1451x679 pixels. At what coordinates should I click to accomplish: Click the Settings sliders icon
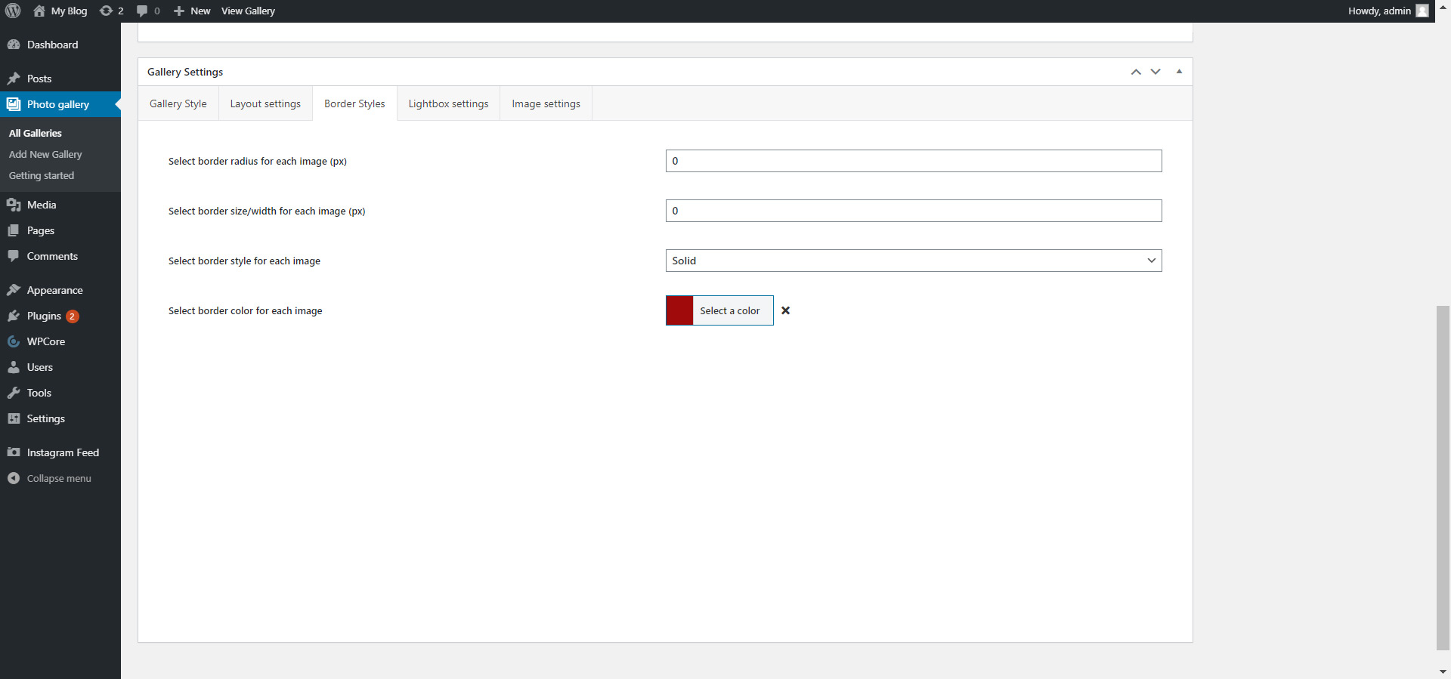[x=14, y=418]
